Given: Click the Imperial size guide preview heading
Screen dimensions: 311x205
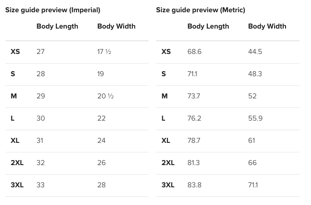Looking at the screenshot, I should 53,10.
